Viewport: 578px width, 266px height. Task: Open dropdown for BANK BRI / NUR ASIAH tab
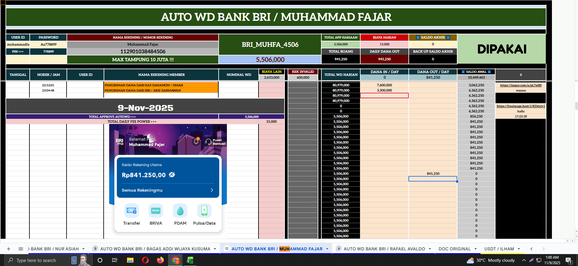tap(83, 249)
